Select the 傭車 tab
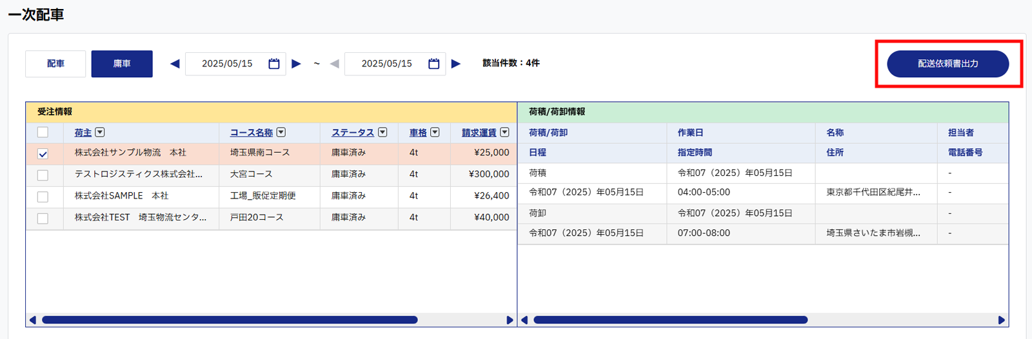 click(x=122, y=64)
